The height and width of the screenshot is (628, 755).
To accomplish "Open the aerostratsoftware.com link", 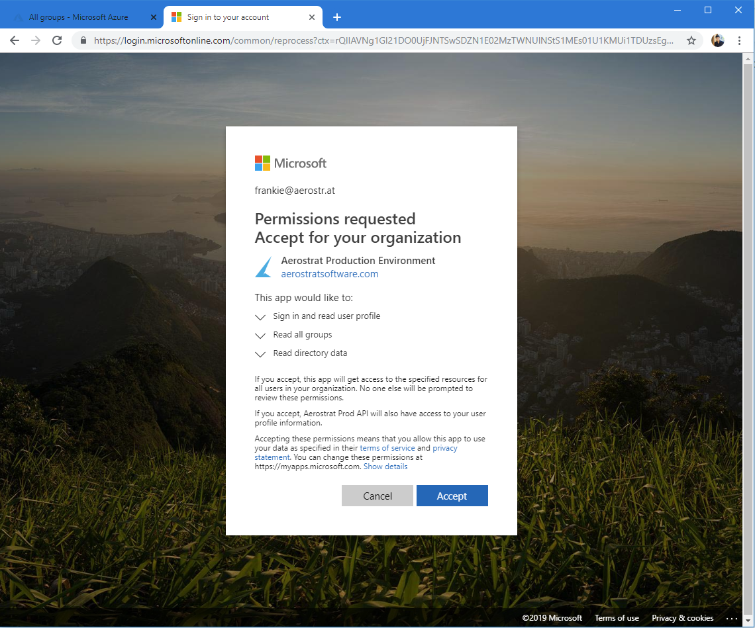I will tap(330, 274).
